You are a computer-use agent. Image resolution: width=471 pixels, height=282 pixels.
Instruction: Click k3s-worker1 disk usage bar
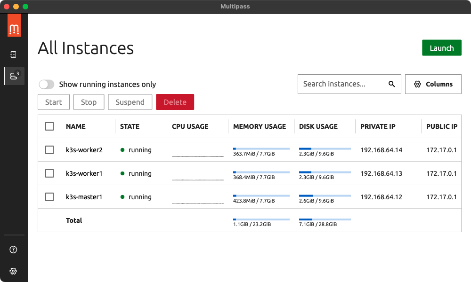tap(325, 172)
